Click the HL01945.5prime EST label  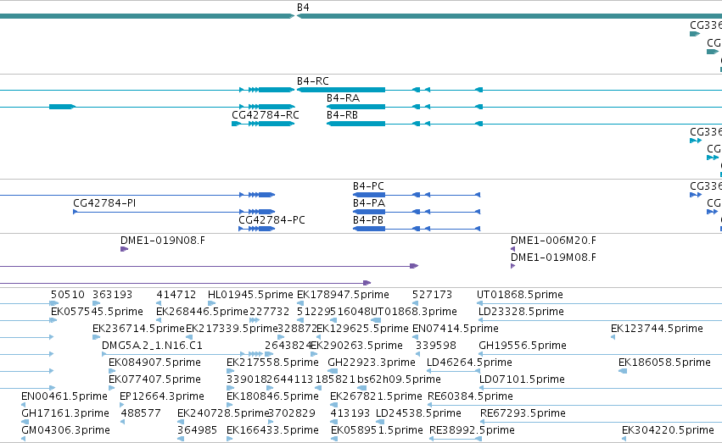250,295
